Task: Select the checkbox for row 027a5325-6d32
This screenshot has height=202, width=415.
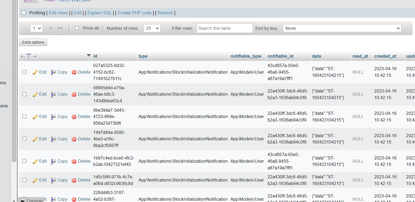Action: click(x=24, y=72)
